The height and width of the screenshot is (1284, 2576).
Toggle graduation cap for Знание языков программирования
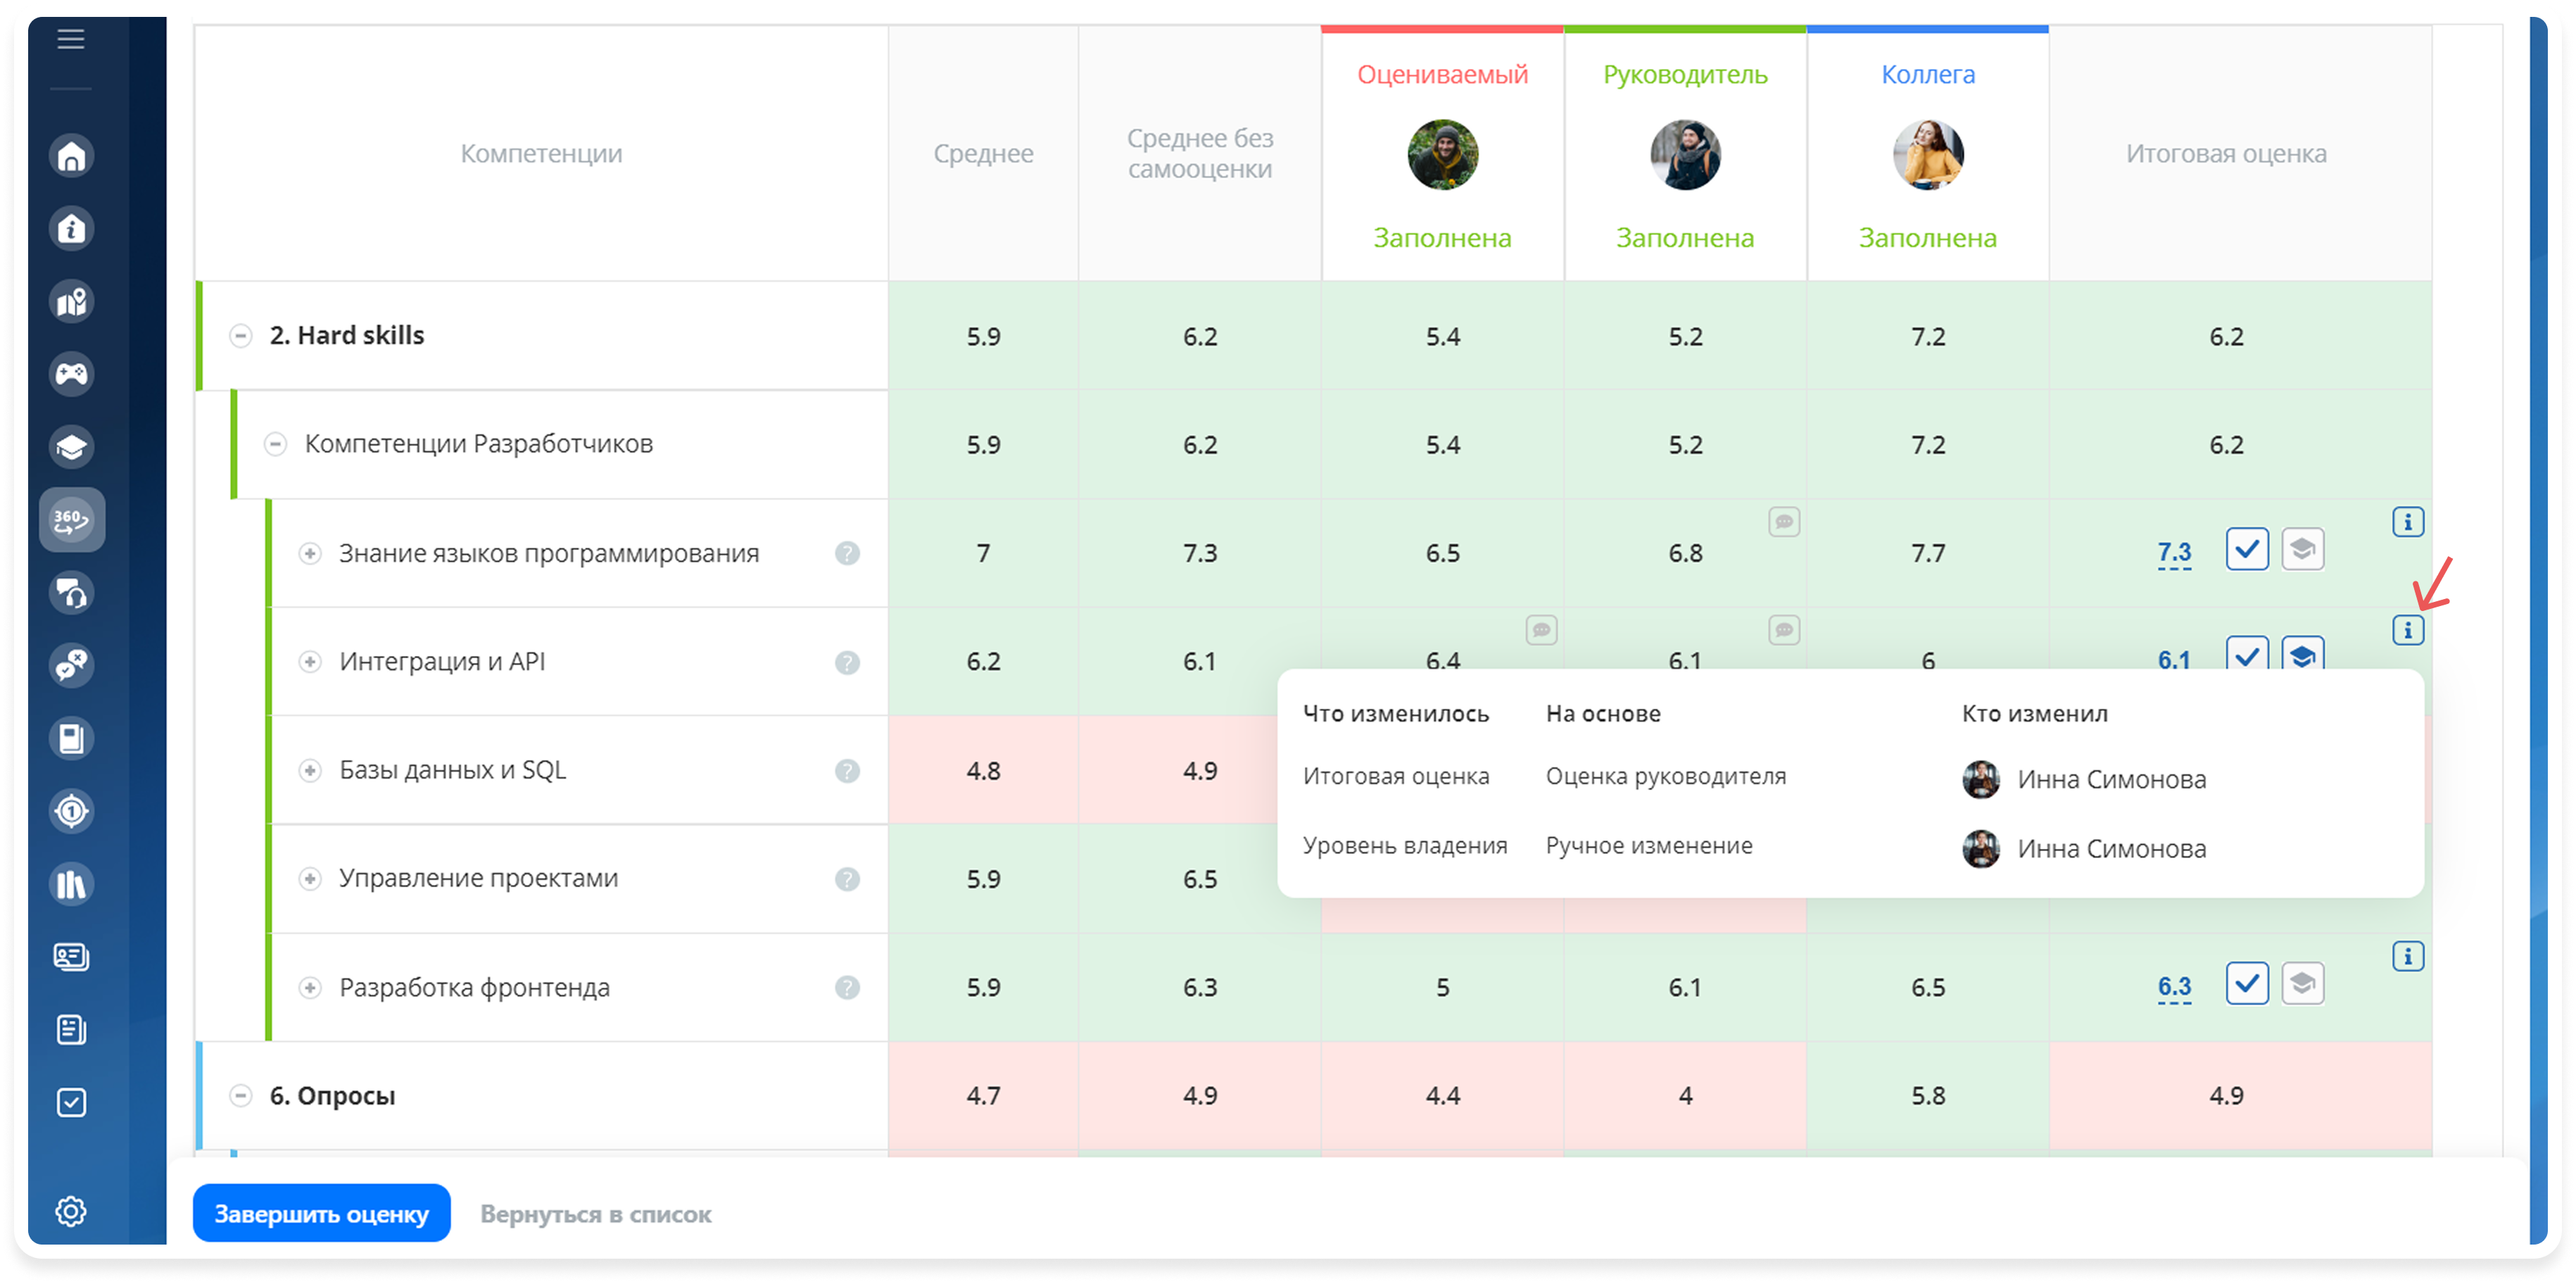click(x=2302, y=550)
